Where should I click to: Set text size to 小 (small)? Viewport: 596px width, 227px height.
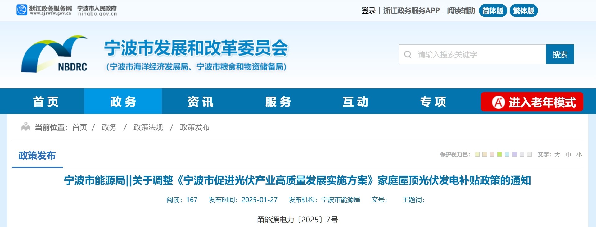[x=579, y=155]
